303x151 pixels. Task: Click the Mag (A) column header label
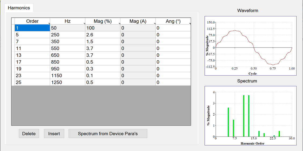(x=138, y=21)
